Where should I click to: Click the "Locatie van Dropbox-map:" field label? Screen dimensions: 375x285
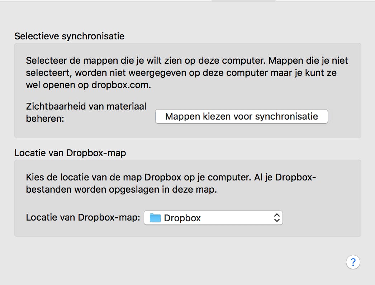tap(83, 218)
